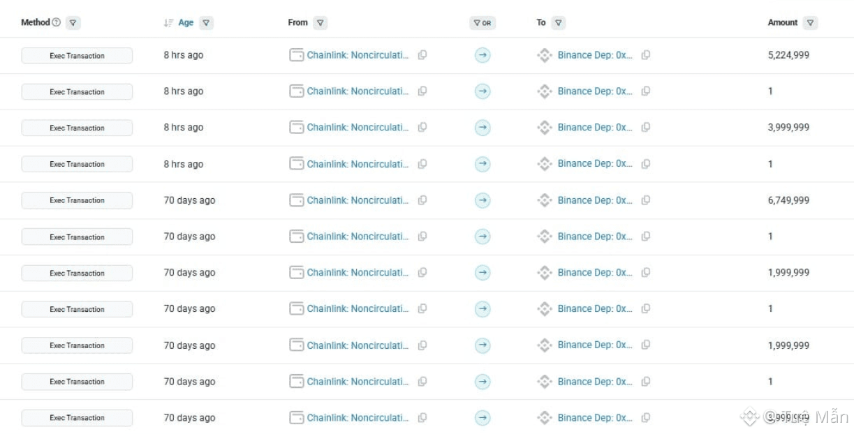Open Chainlink: Noncirculating link in first row

(x=358, y=55)
